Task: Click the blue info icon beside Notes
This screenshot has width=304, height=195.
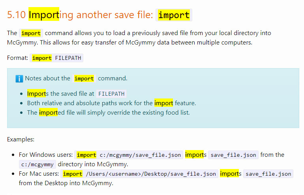Action: tap(19, 79)
